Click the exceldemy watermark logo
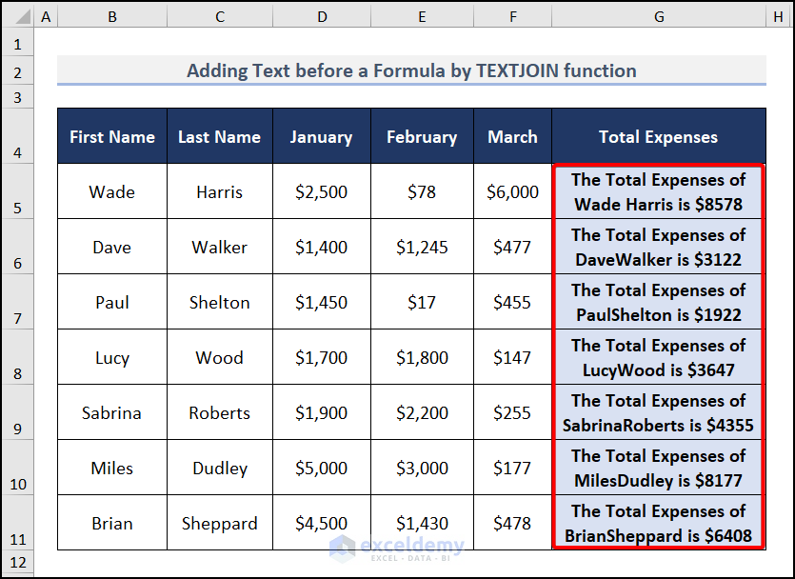 (398, 547)
